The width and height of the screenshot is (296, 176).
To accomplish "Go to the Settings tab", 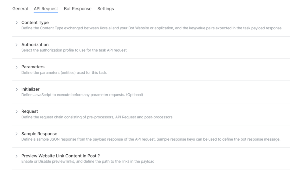I will 106,9.
